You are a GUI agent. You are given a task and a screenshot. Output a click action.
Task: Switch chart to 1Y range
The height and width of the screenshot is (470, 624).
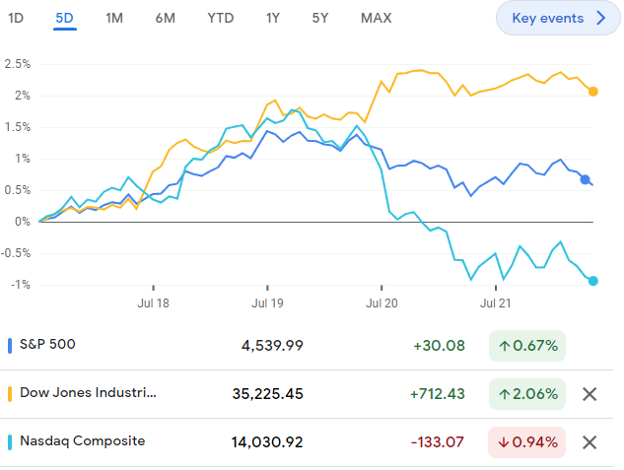273,18
